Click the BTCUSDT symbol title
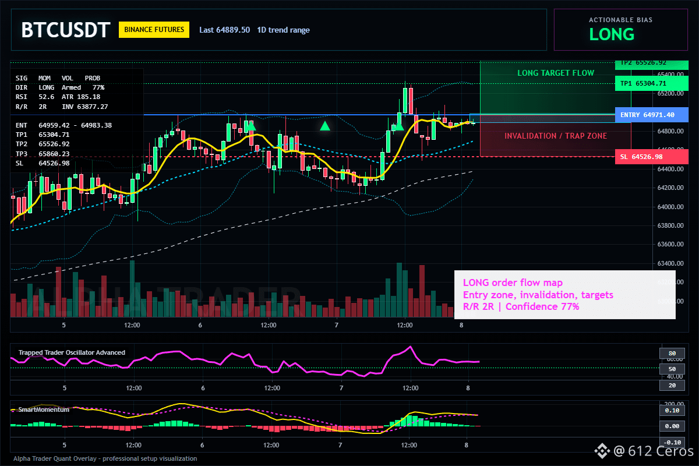 (x=65, y=30)
